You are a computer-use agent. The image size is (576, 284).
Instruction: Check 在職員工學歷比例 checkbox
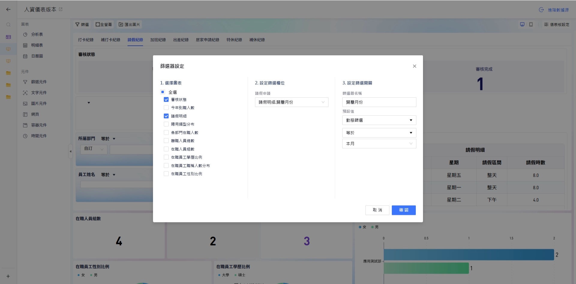[166, 157]
